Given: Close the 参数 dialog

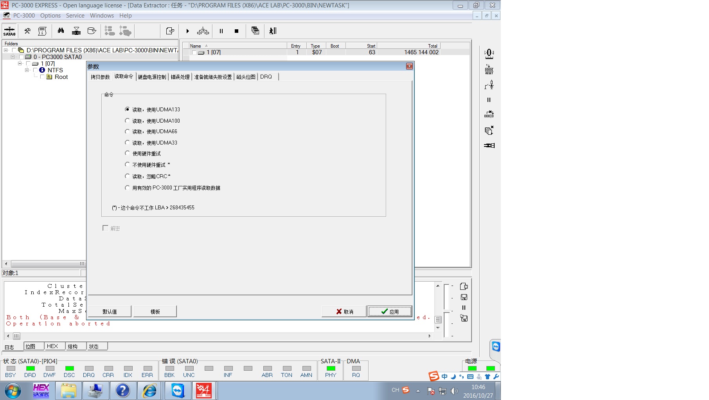Looking at the screenshot, I should [409, 66].
